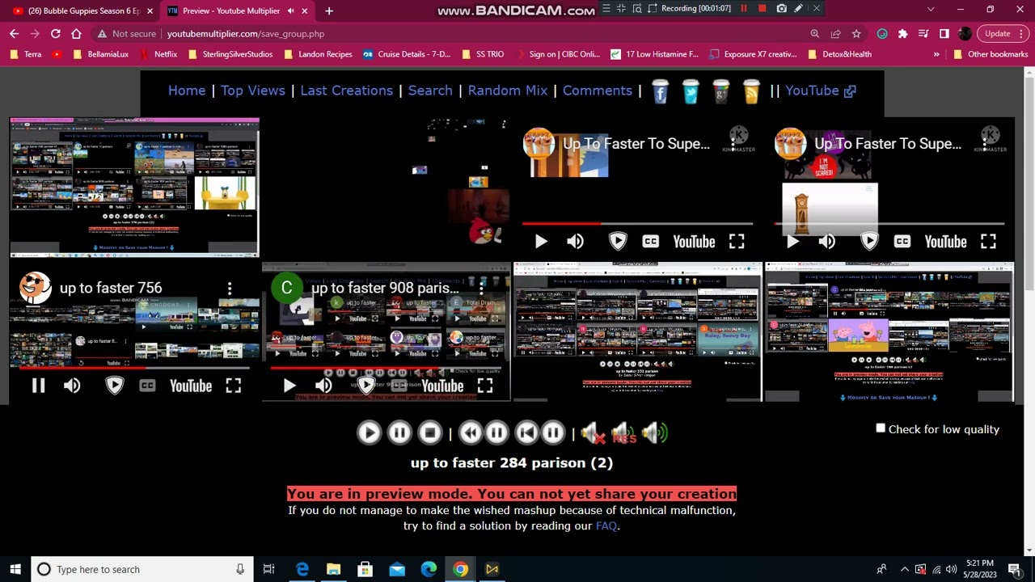Open the Comments link
1035x582 pixels.
pos(598,91)
